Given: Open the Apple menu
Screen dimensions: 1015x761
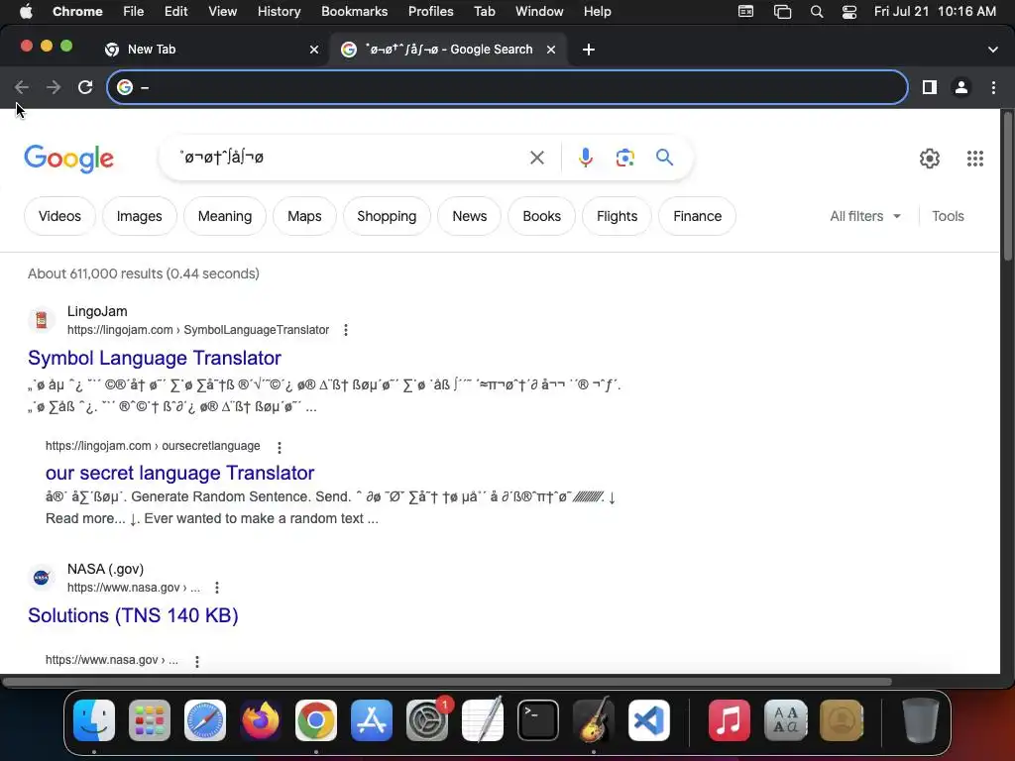Looking at the screenshot, I should pos(26,12).
